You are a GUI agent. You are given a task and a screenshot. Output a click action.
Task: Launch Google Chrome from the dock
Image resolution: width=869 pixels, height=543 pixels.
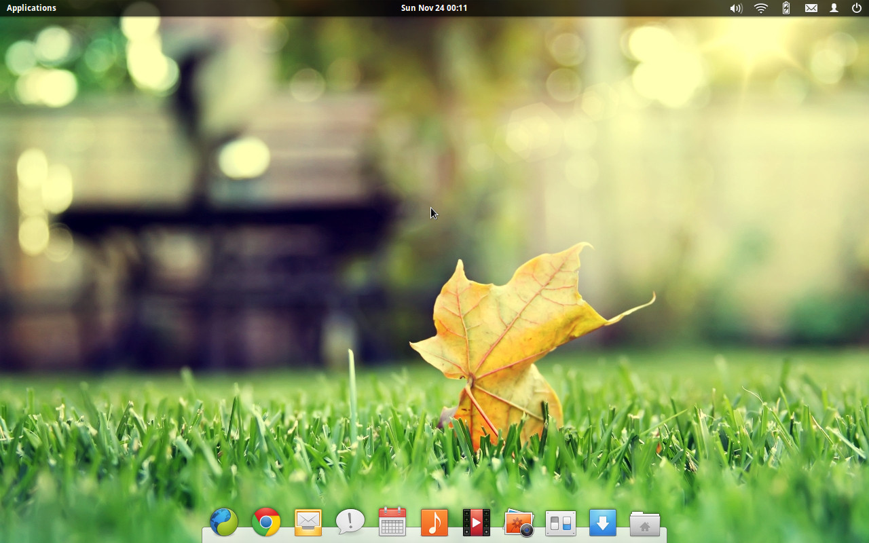[x=266, y=523]
